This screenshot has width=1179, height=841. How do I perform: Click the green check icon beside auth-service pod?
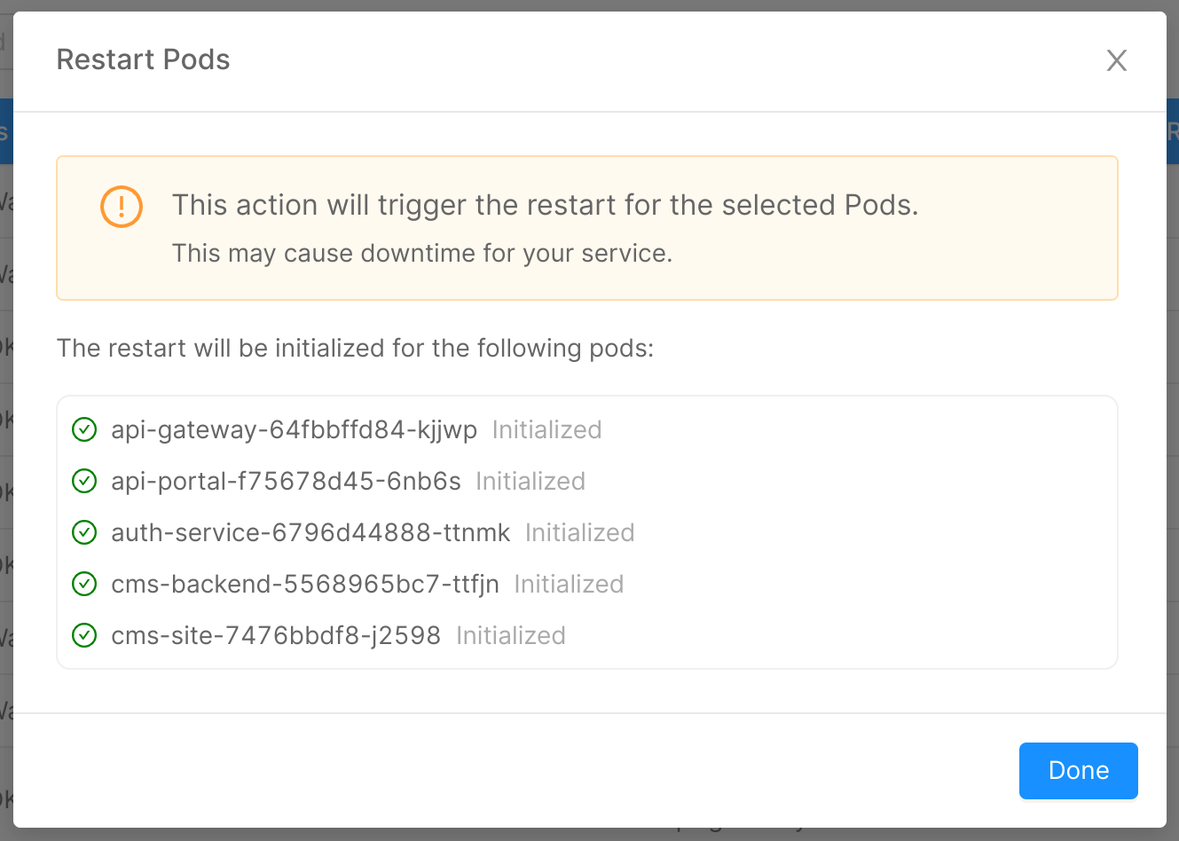[x=83, y=532]
